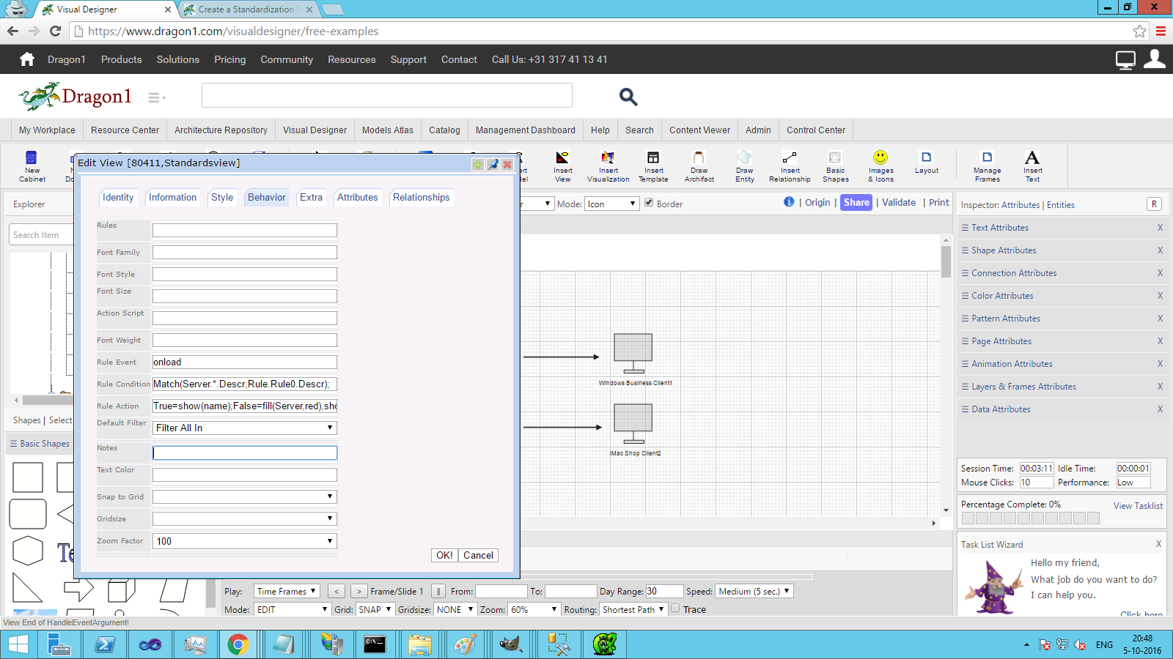
Task: Click the Explorer horizontal scrollbar
Action: [x=43, y=401]
